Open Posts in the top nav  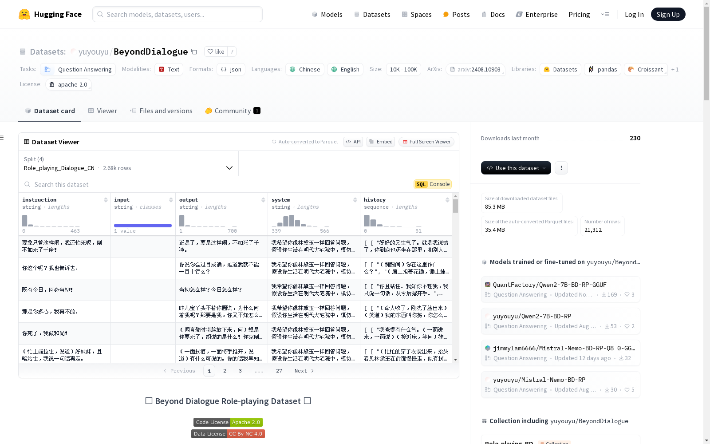456,14
